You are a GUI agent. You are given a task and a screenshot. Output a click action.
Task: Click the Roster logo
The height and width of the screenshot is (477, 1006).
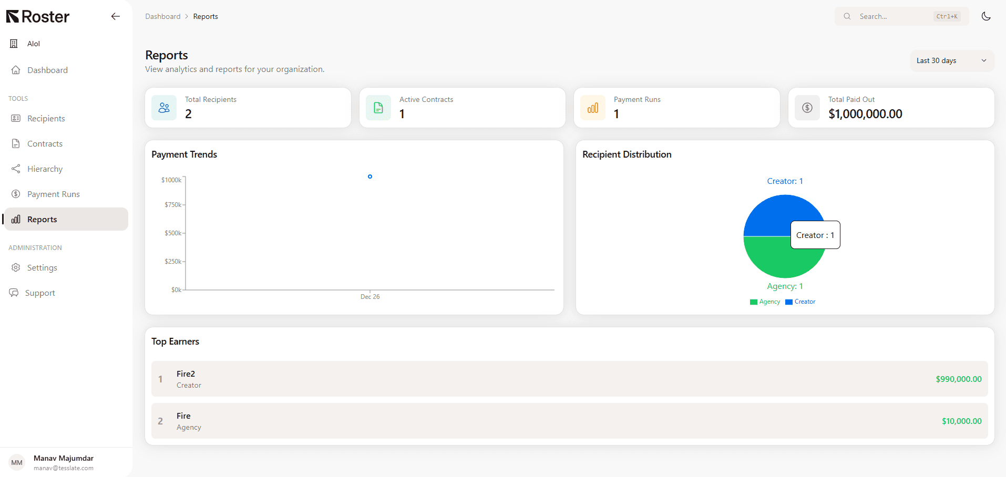click(x=38, y=17)
